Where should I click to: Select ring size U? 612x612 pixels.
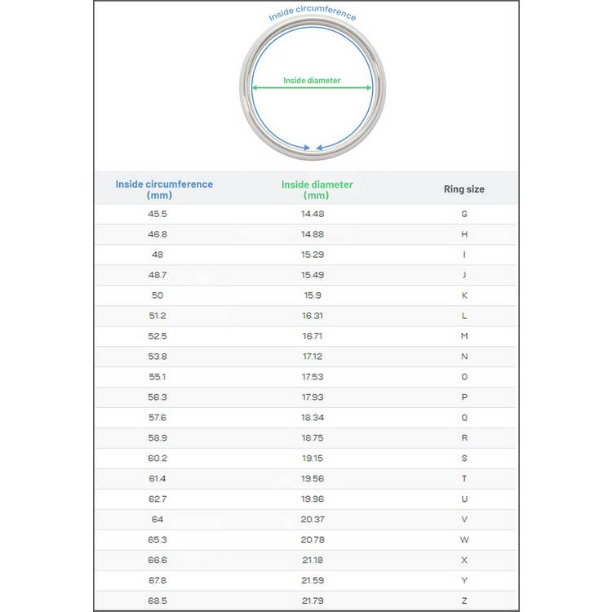pyautogui.click(x=464, y=499)
